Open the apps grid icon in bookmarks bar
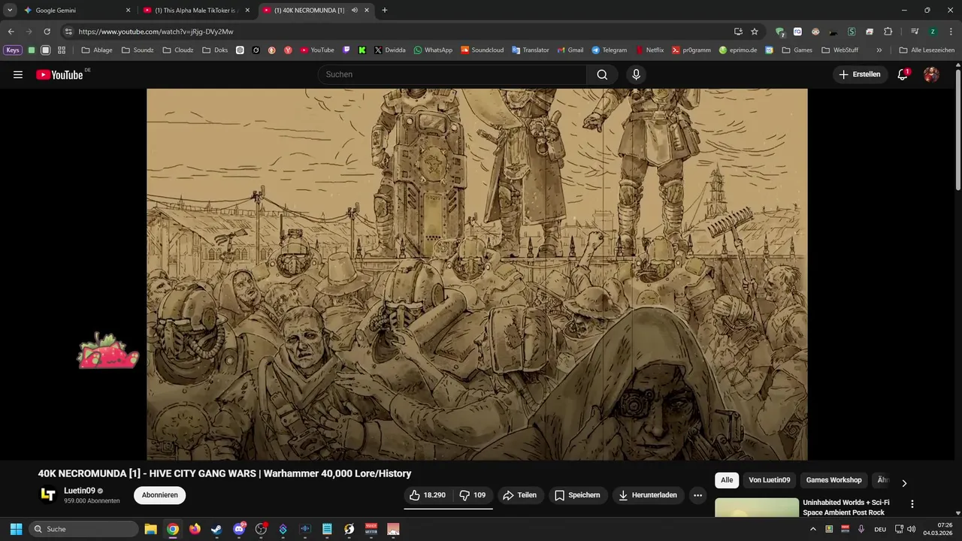This screenshot has width=962, height=541. click(x=62, y=50)
